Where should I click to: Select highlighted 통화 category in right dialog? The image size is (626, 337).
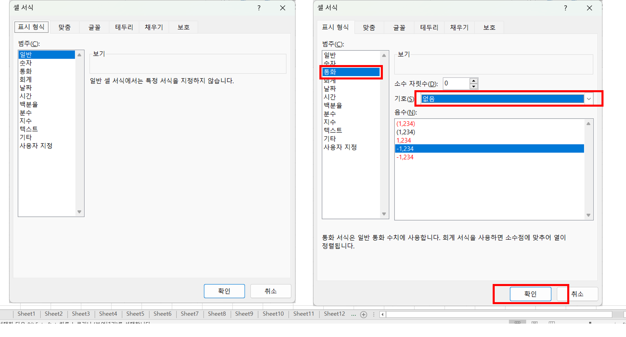point(351,72)
